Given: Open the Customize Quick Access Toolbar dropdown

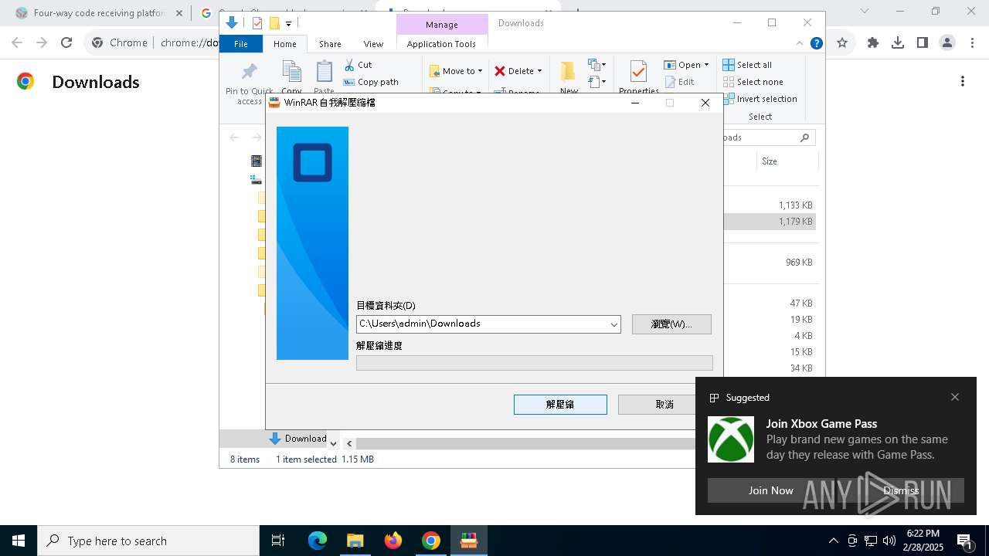Looking at the screenshot, I should coord(288,24).
